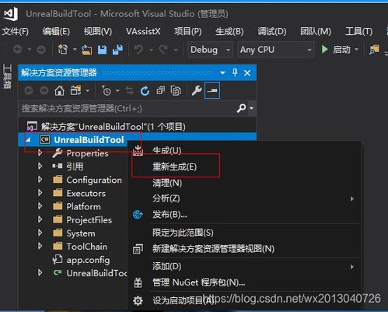Click the Collapse All icon

pyautogui.click(x=160, y=91)
